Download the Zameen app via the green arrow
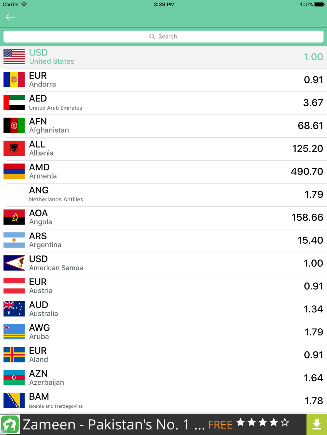 point(317,424)
